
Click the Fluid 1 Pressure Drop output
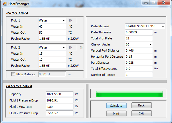click(60, 100)
